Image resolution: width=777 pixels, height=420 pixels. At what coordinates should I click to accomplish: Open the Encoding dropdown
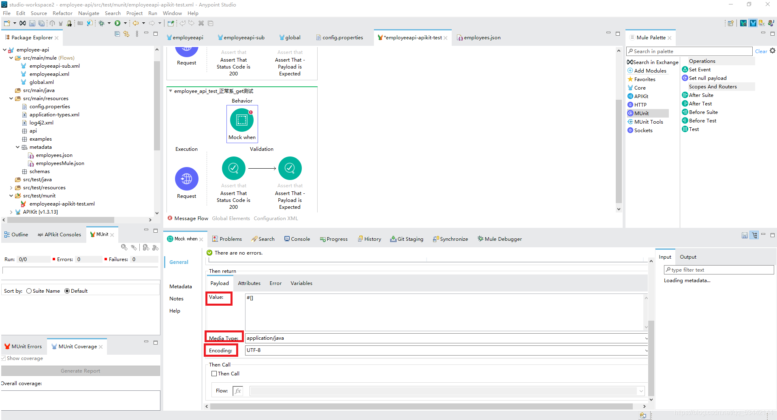coord(646,350)
